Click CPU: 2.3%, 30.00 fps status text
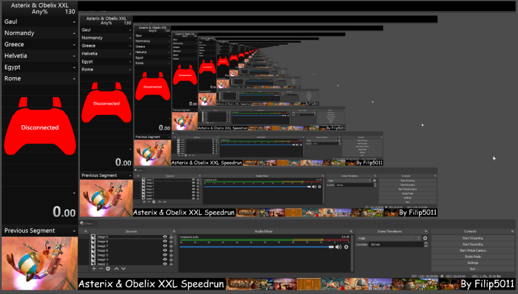The height and width of the screenshot is (294, 518). 486,276
